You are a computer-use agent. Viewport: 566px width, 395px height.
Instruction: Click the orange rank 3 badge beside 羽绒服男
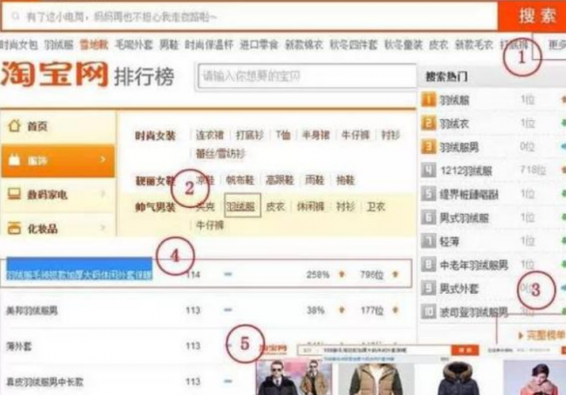coord(428,147)
